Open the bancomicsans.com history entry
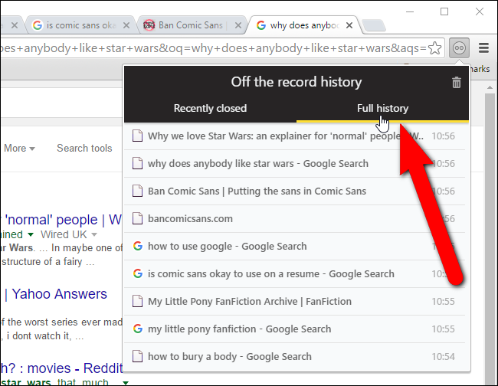Image resolution: width=498 pixels, height=386 pixels. tap(294, 219)
